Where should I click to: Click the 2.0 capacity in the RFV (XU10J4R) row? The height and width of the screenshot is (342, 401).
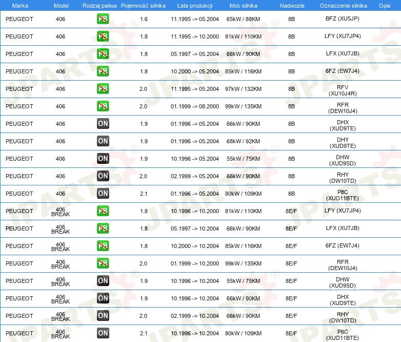143,89
